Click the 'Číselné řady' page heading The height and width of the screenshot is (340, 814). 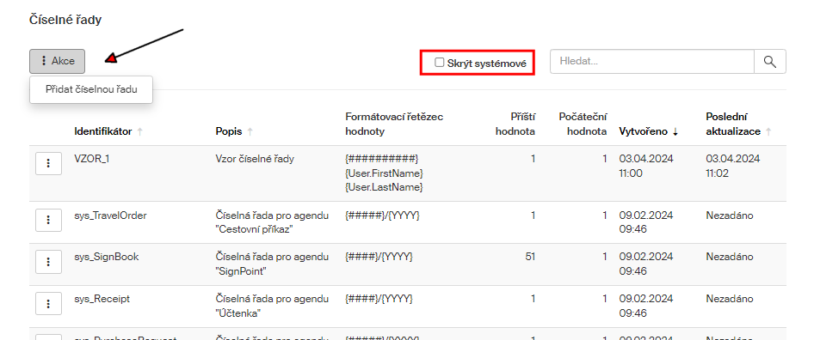pos(65,21)
